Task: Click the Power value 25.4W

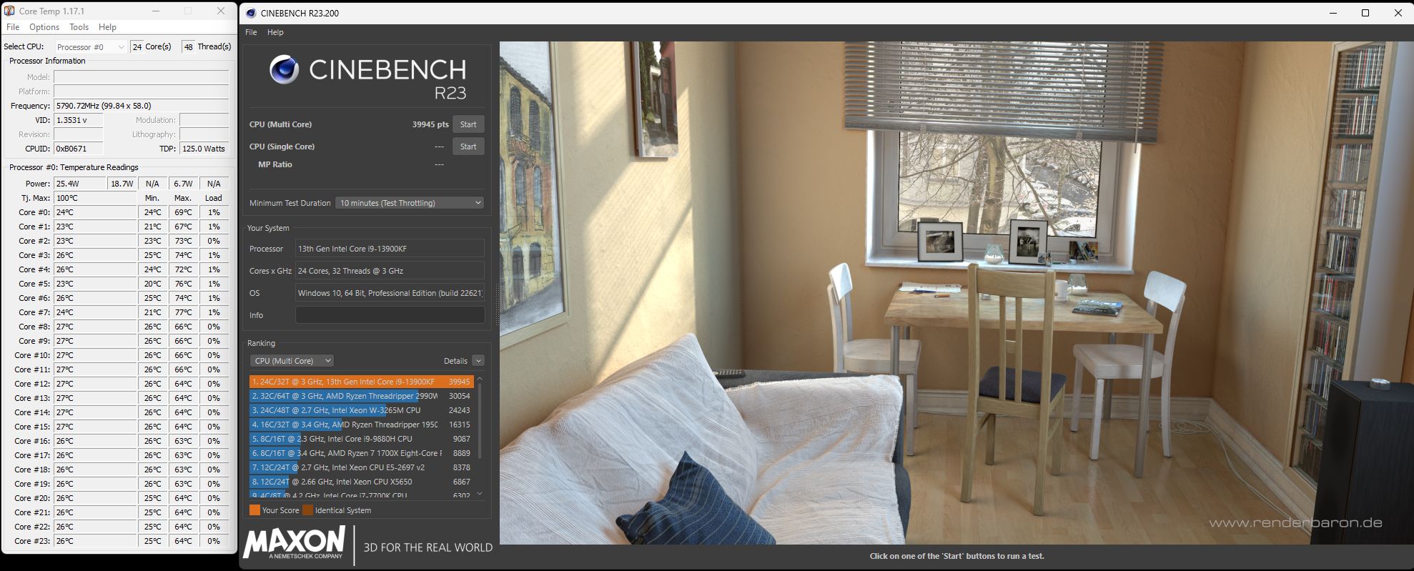Action: [80, 184]
